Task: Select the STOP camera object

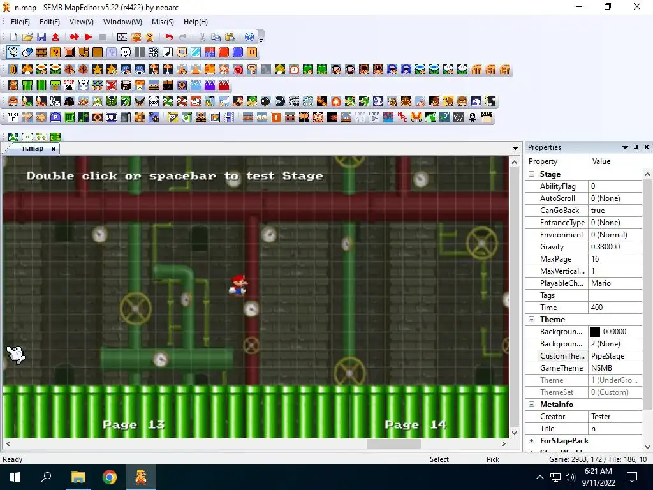Action: click(70, 85)
